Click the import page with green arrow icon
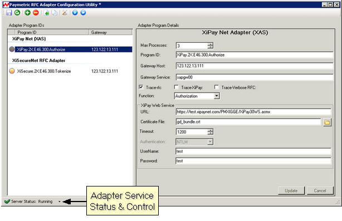Screen dimensions: 342x221 46,13
